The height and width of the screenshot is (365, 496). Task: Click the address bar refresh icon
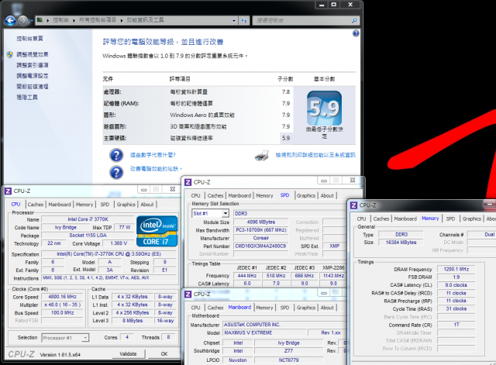(244, 21)
